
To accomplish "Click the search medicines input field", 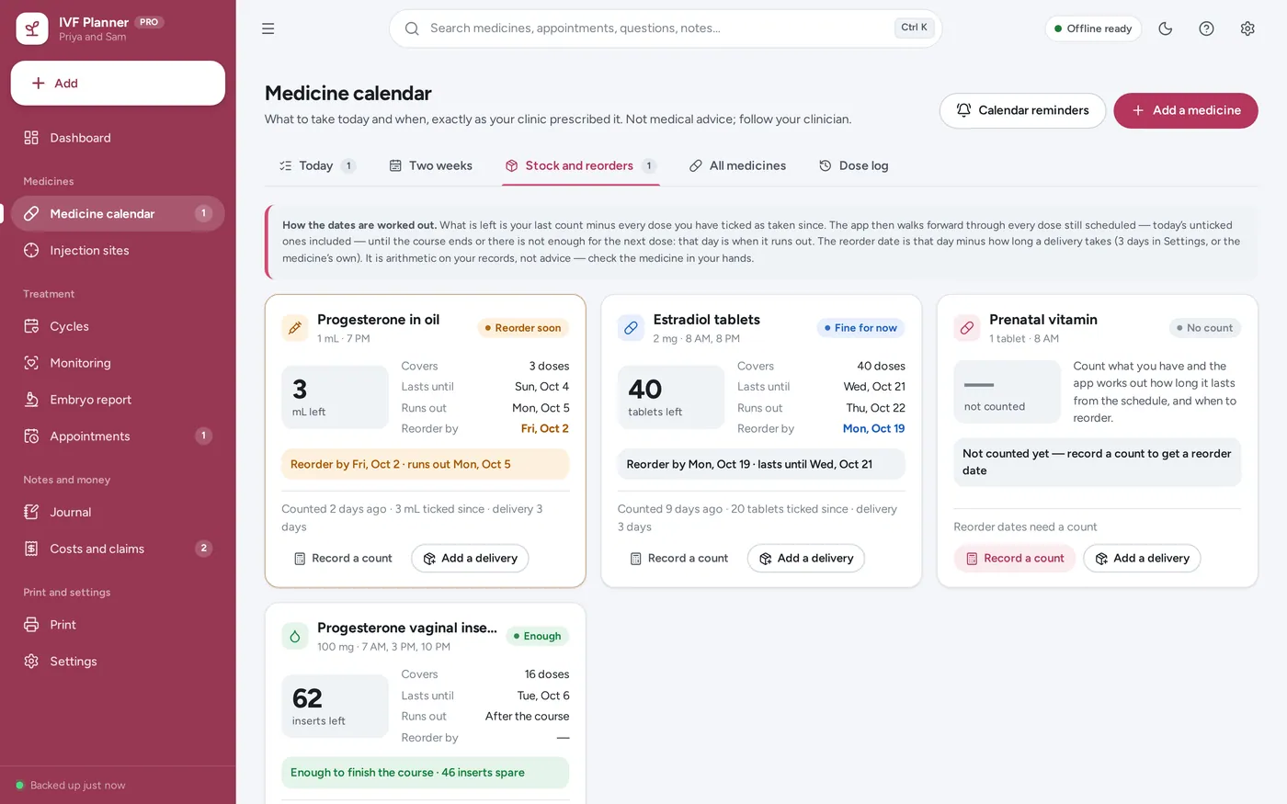I will (666, 28).
